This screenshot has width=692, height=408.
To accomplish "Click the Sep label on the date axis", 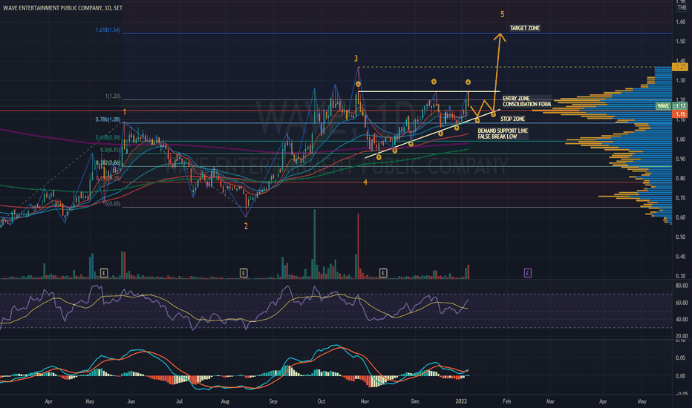I will pos(273,401).
